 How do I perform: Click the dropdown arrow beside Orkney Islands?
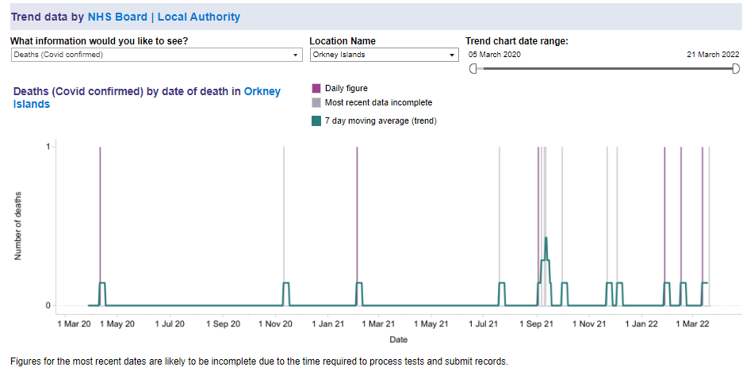point(452,55)
